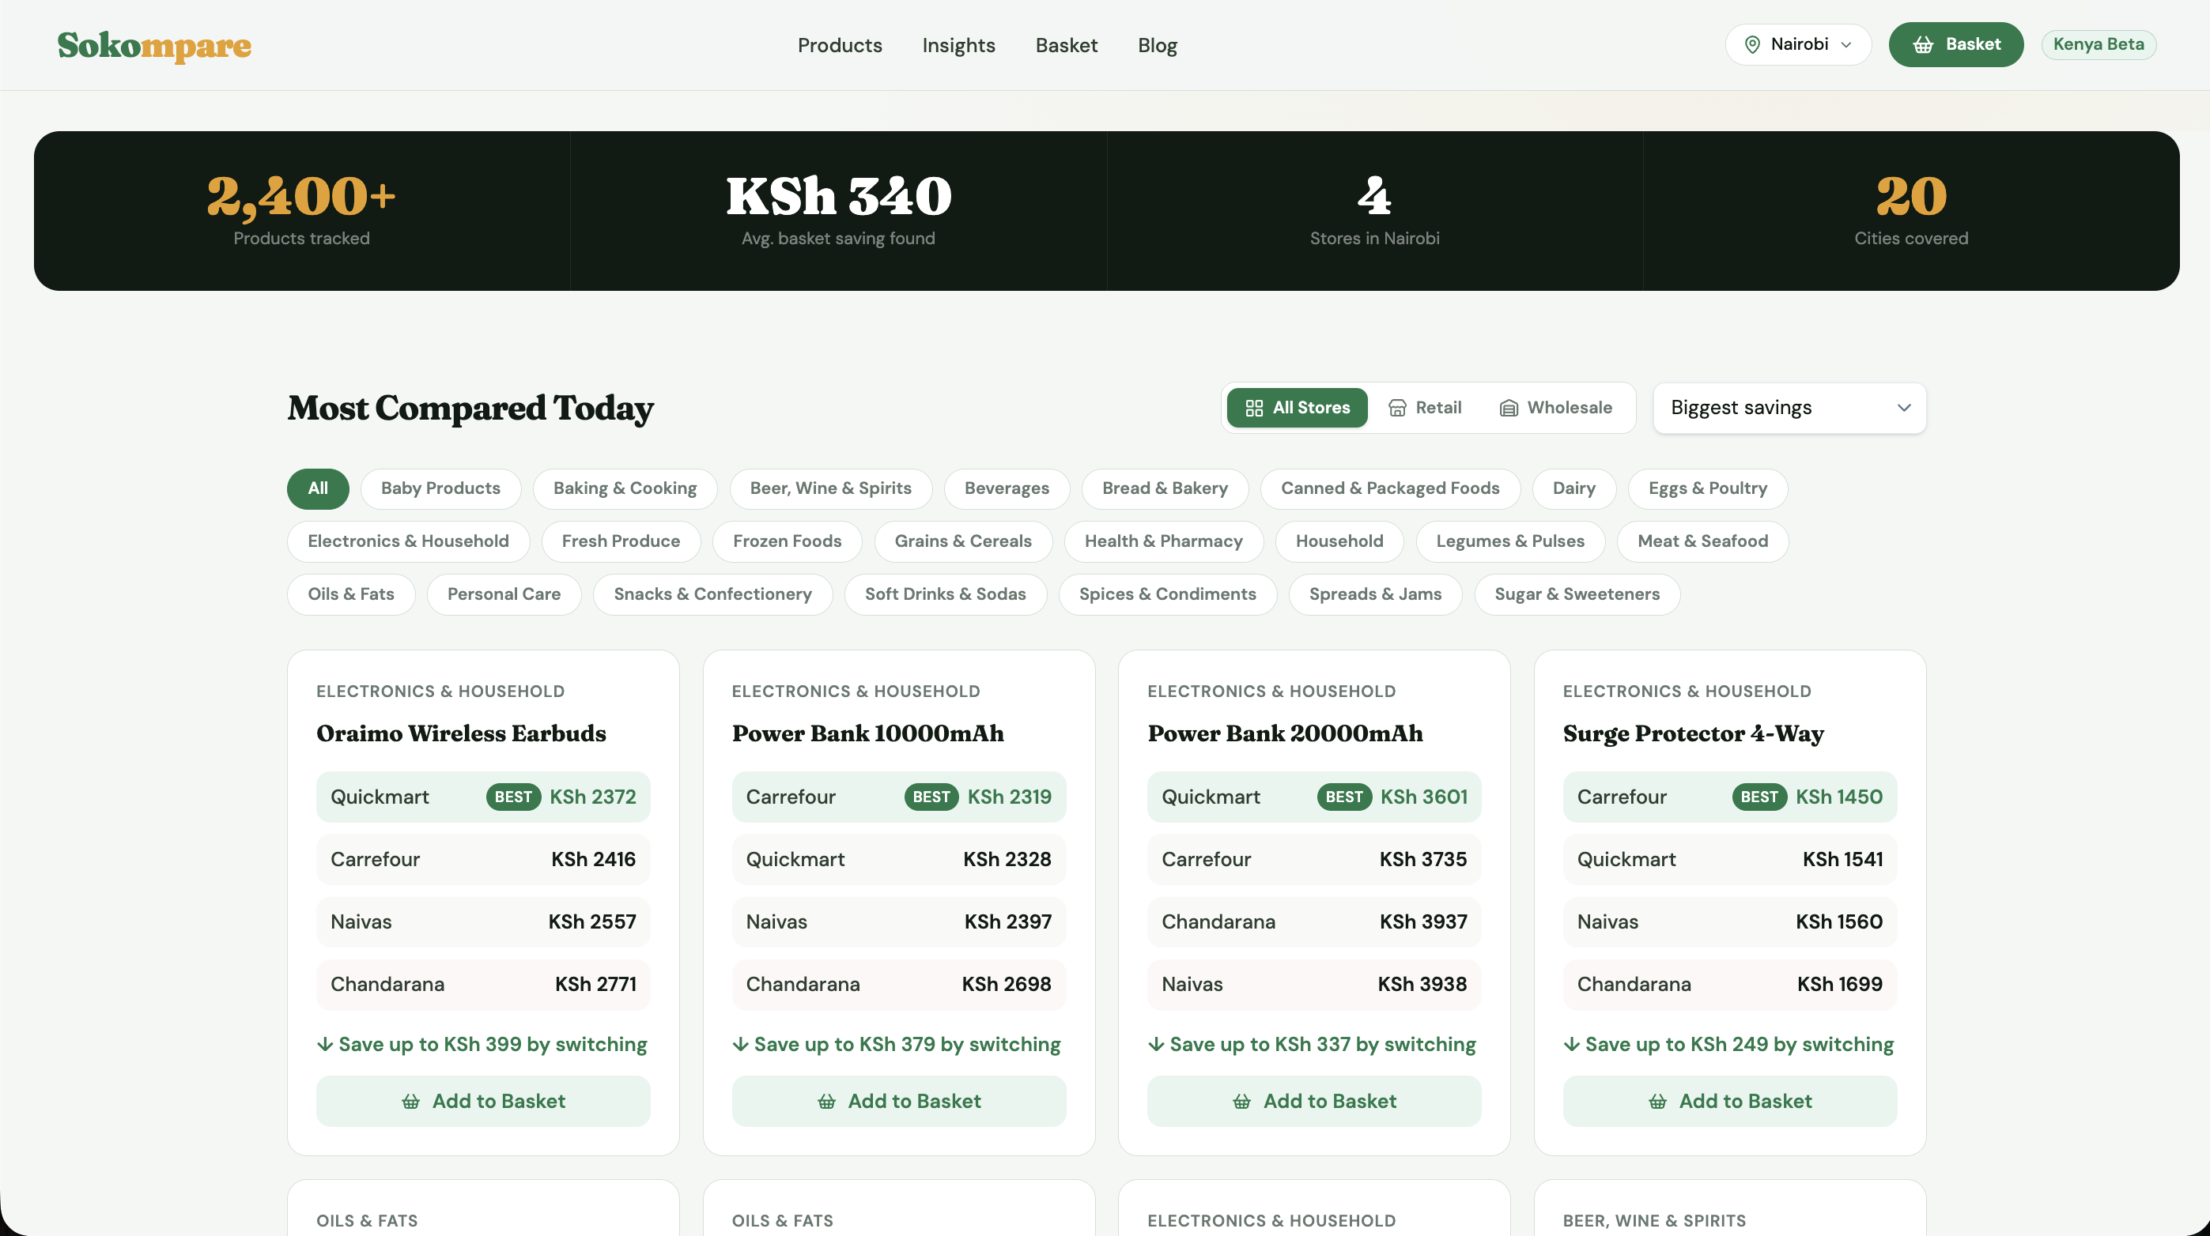
Task: Filter by Household category chip
Action: [1339, 542]
